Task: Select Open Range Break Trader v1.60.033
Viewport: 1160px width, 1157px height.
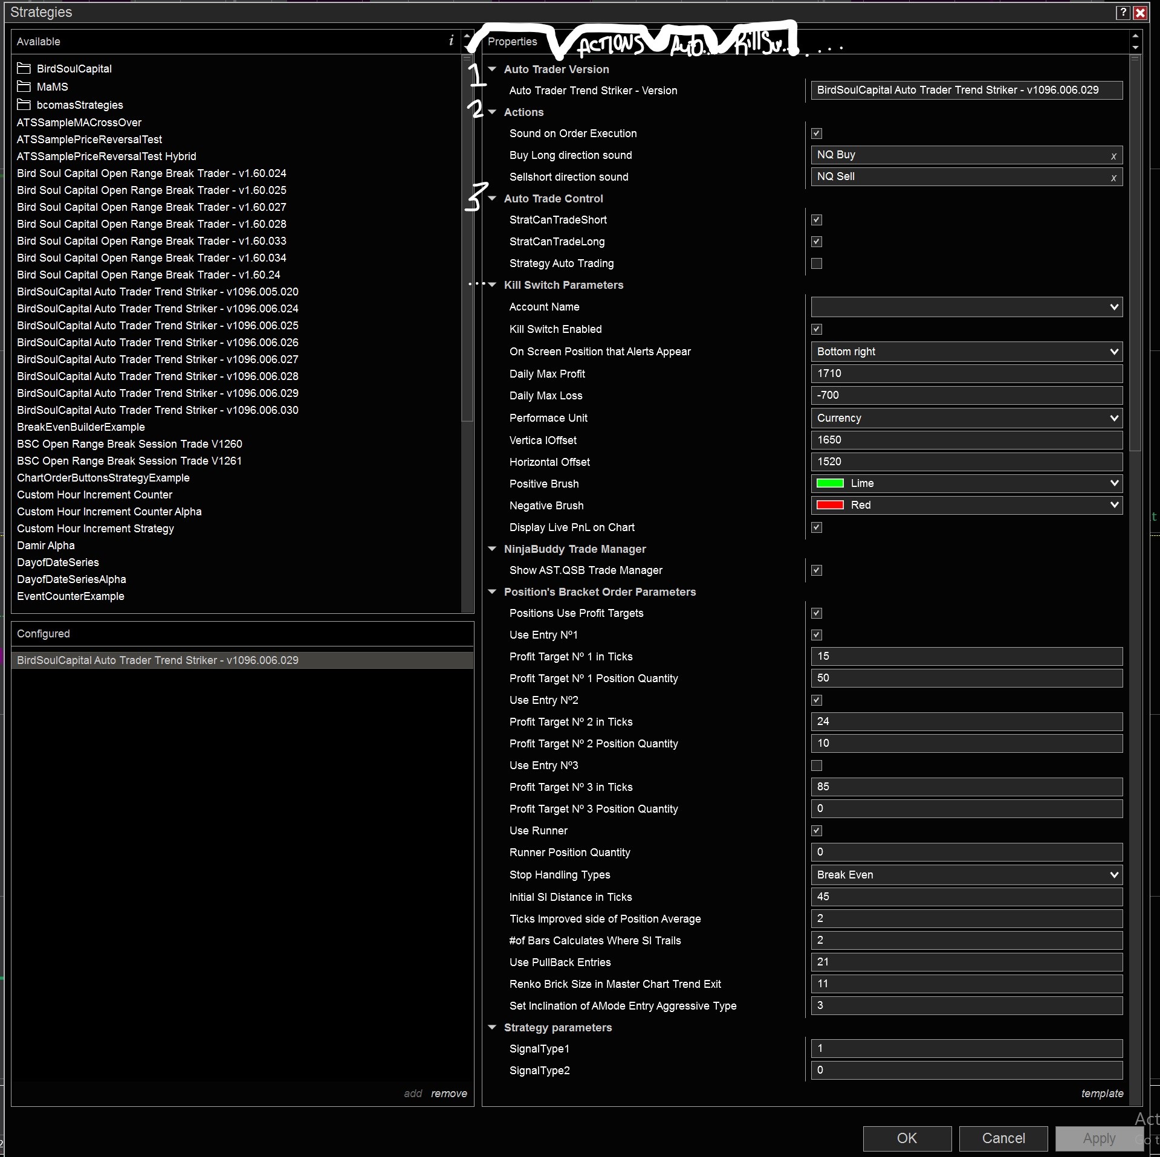Action: tap(152, 241)
